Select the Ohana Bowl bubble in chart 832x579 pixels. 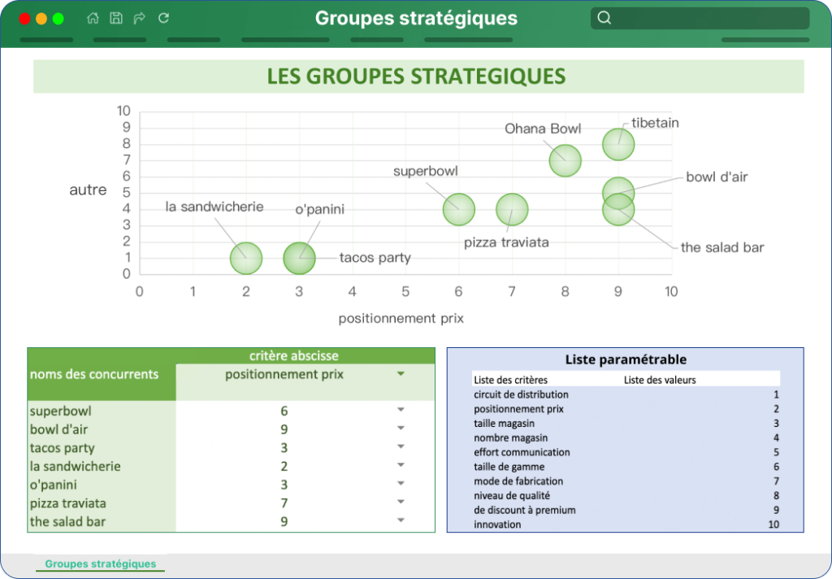[565, 160]
